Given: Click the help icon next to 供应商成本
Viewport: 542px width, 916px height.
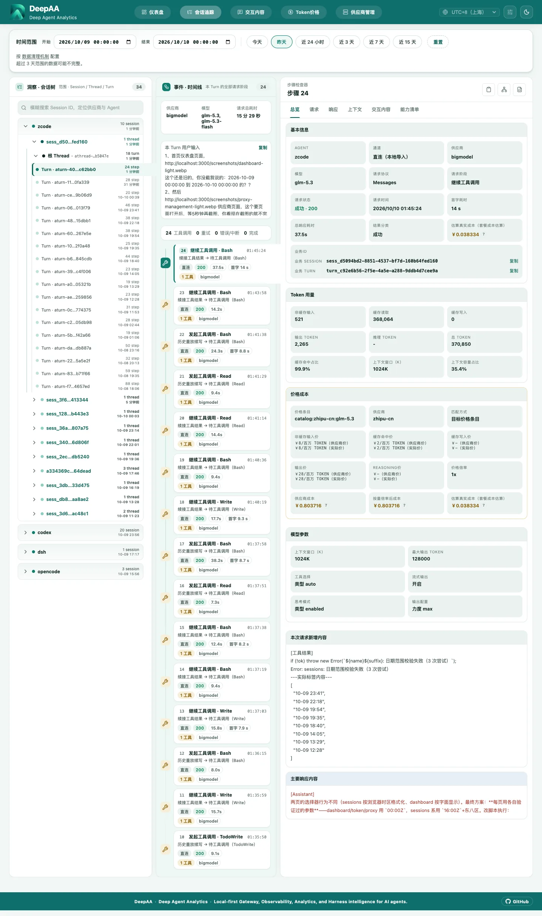Looking at the screenshot, I should pos(326,505).
